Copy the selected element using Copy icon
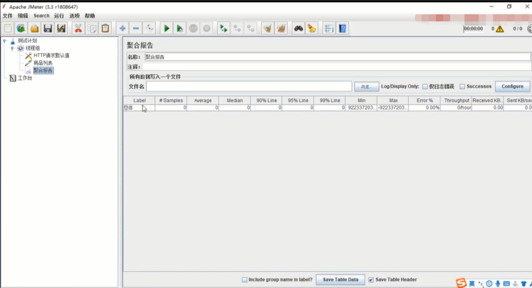This screenshot has height=288, width=532. 92,29
